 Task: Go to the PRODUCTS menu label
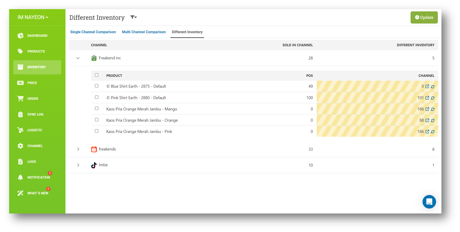click(x=36, y=51)
